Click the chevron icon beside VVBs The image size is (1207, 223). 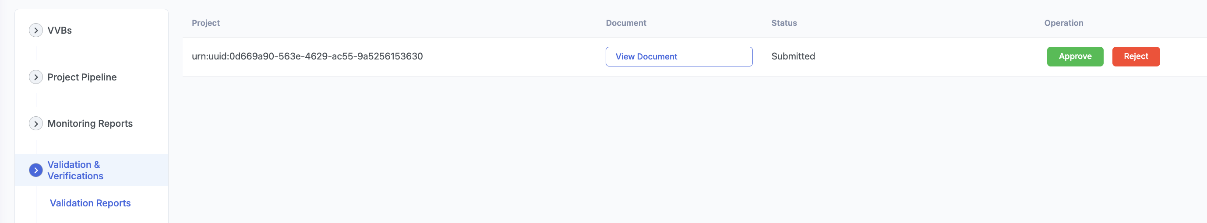point(35,30)
